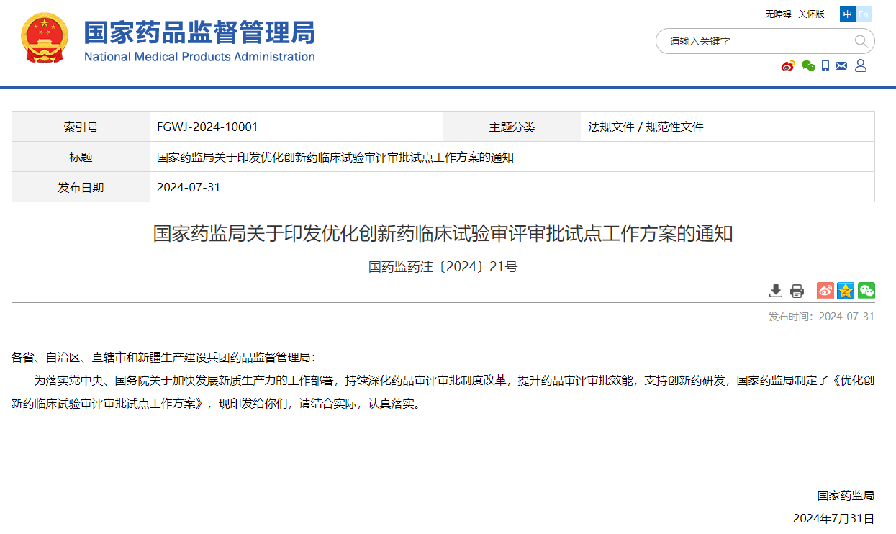Open the header WeChat icon
Viewport: 896px width, 534px height.
pyautogui.click(x=808, y=66)
